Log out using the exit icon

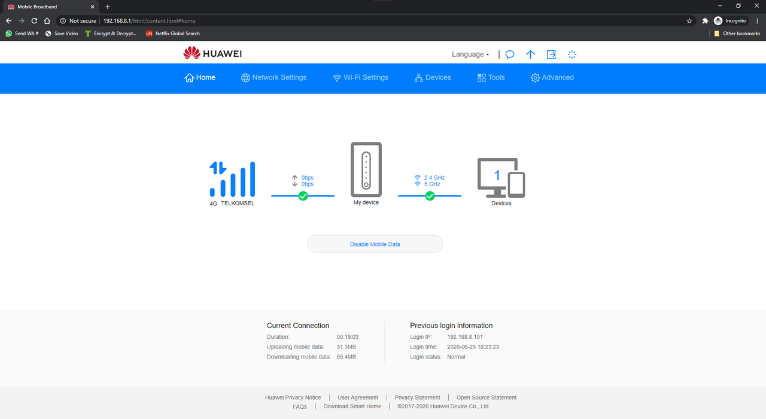551,54
